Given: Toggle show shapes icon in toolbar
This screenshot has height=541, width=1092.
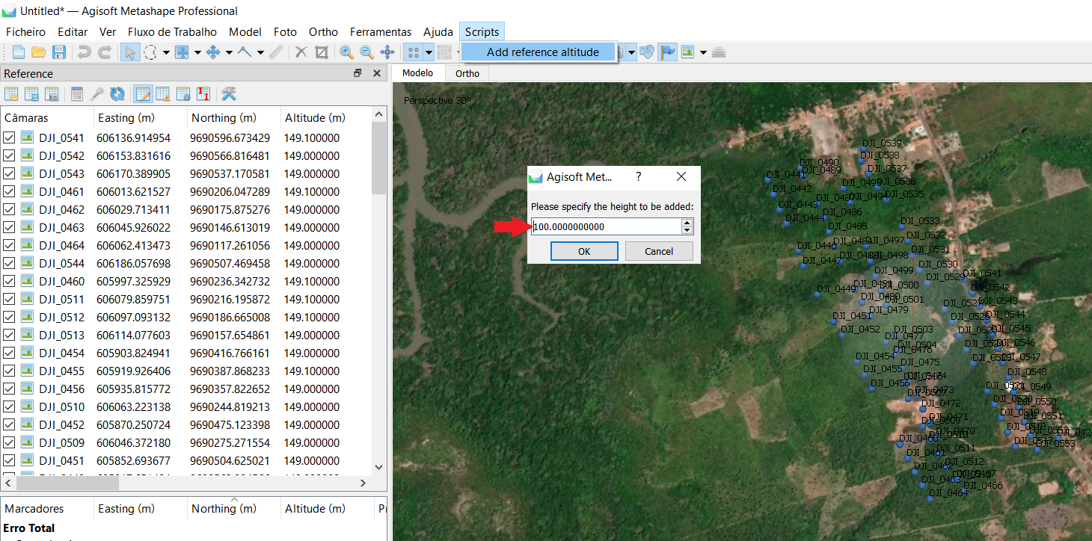Looking at the screenshot, I should pos(648,52).
